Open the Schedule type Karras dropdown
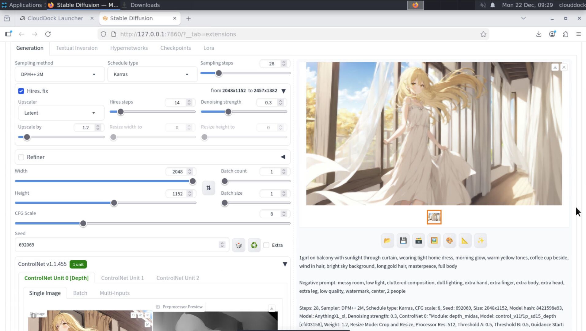 [x=152, y=74]
